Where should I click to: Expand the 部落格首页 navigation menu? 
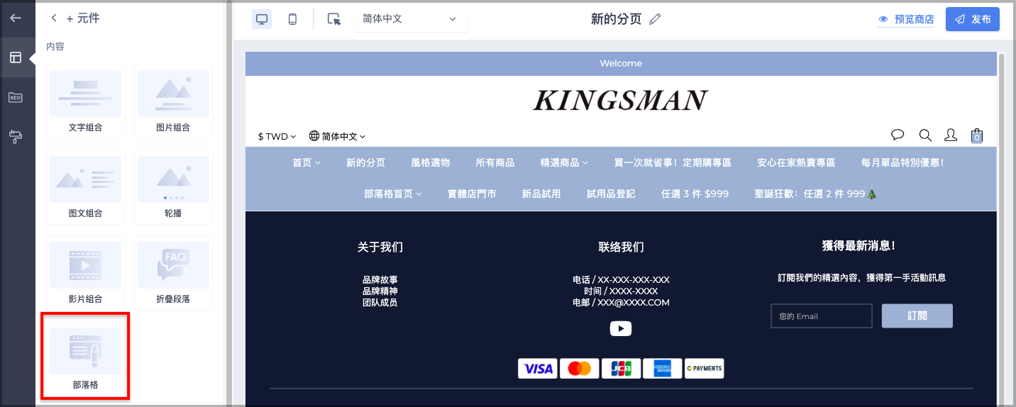coord(393,194)
